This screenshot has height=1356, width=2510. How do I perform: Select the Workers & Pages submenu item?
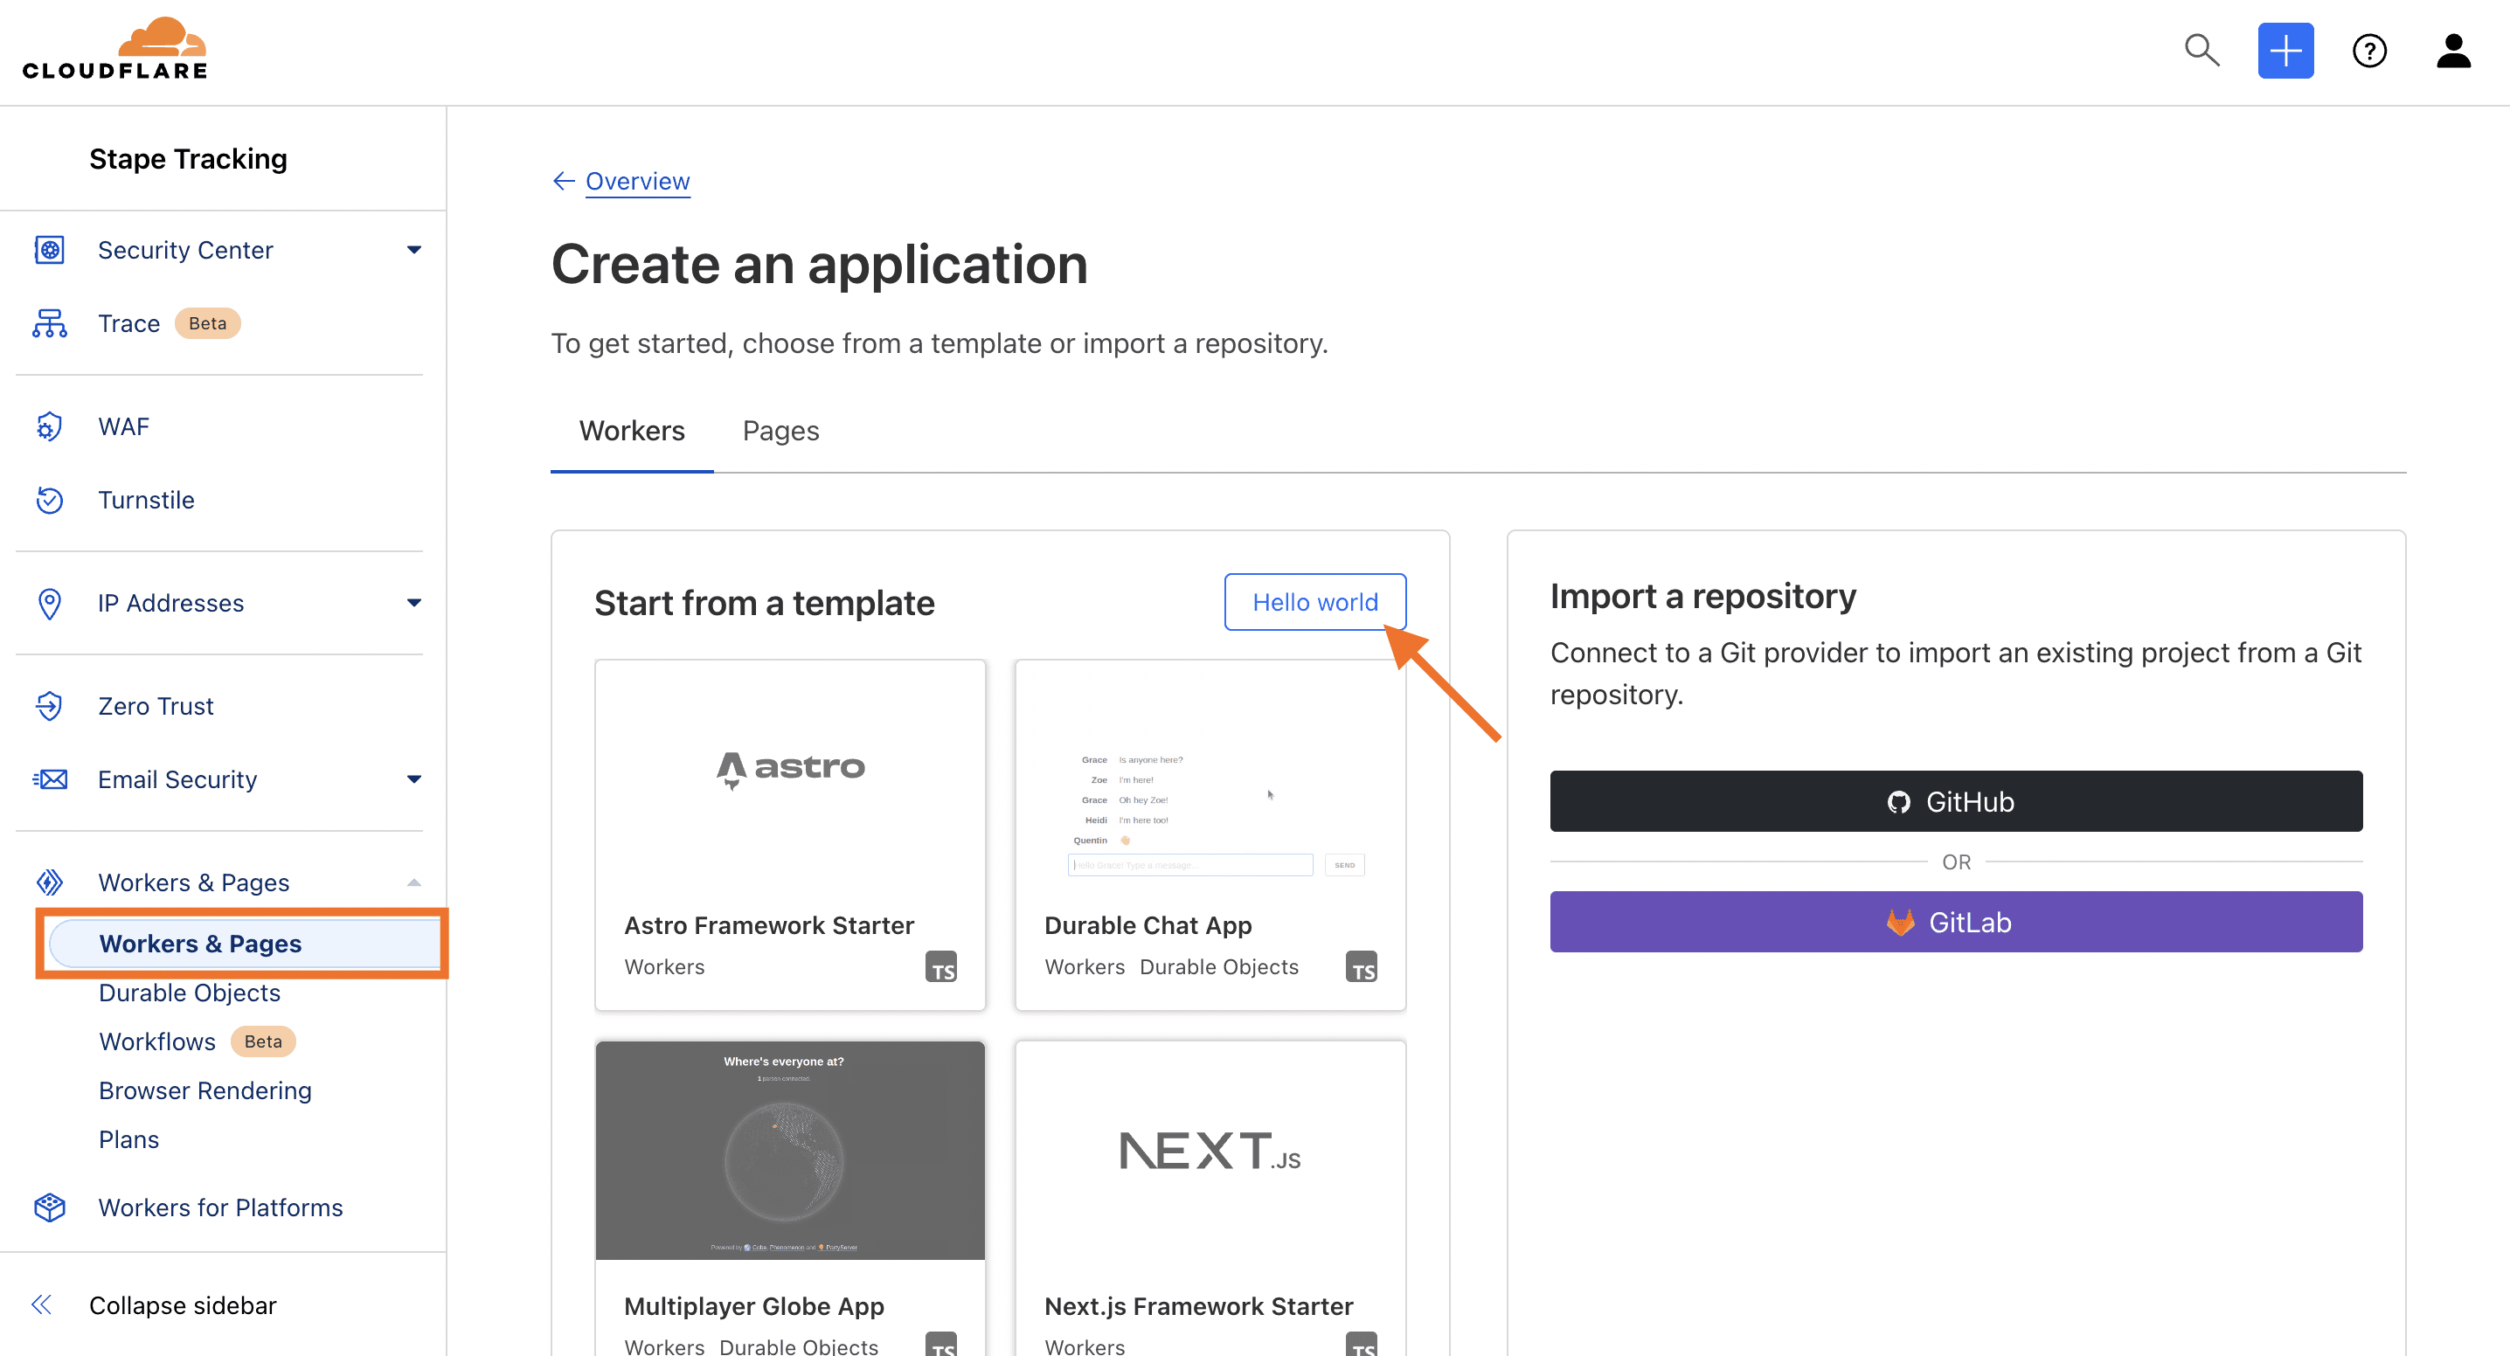pyautogui.click(x=243, y=943)
